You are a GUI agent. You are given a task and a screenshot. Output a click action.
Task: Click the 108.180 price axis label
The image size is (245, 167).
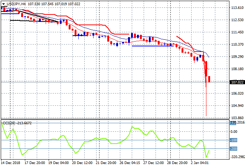[x=237, y=69]
